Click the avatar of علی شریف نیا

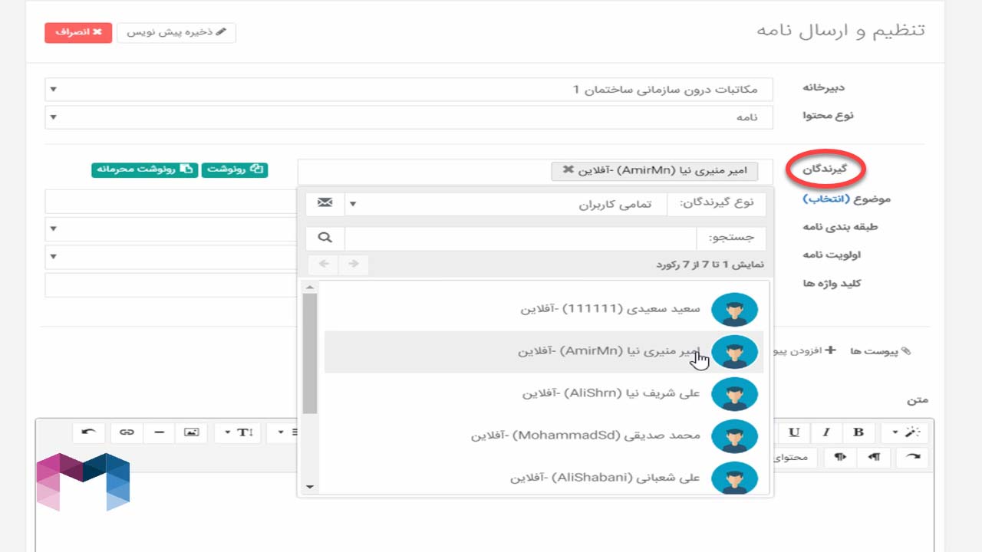point(734,393)
